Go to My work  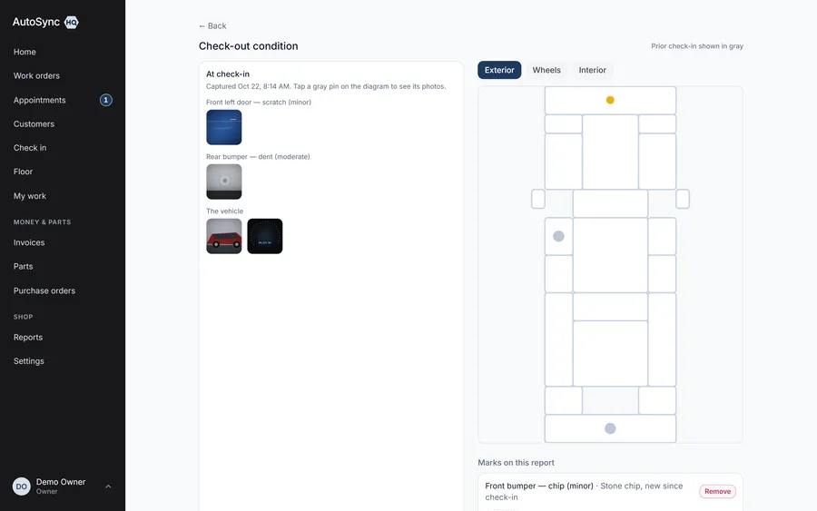coord(30,196)
